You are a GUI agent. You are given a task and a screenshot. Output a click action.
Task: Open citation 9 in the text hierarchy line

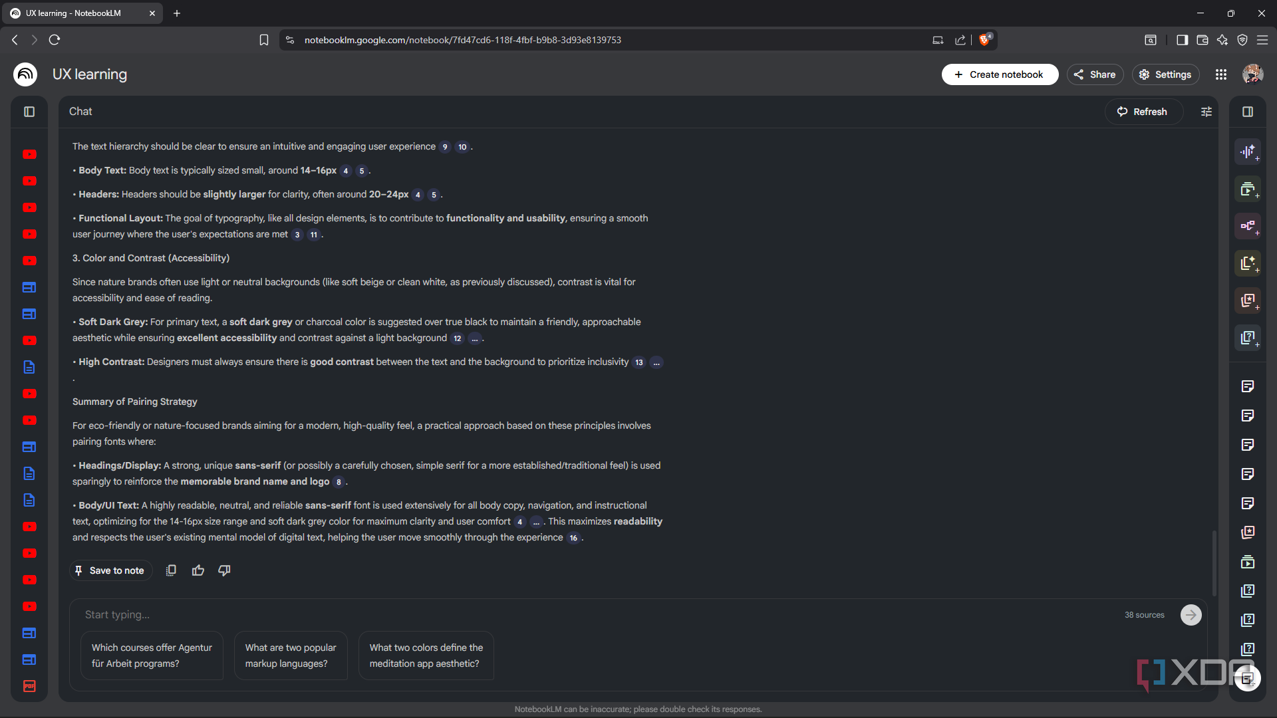(445, 147)
